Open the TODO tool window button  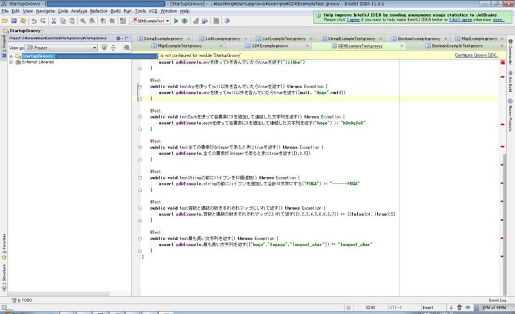click(22, 300)
